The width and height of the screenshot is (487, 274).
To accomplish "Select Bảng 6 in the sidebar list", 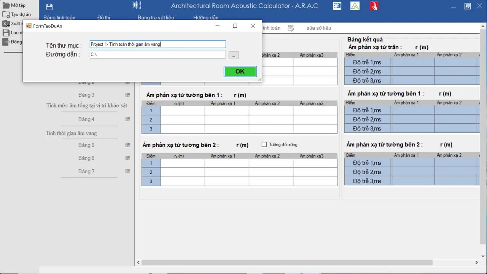I will [x=86, y=158].
